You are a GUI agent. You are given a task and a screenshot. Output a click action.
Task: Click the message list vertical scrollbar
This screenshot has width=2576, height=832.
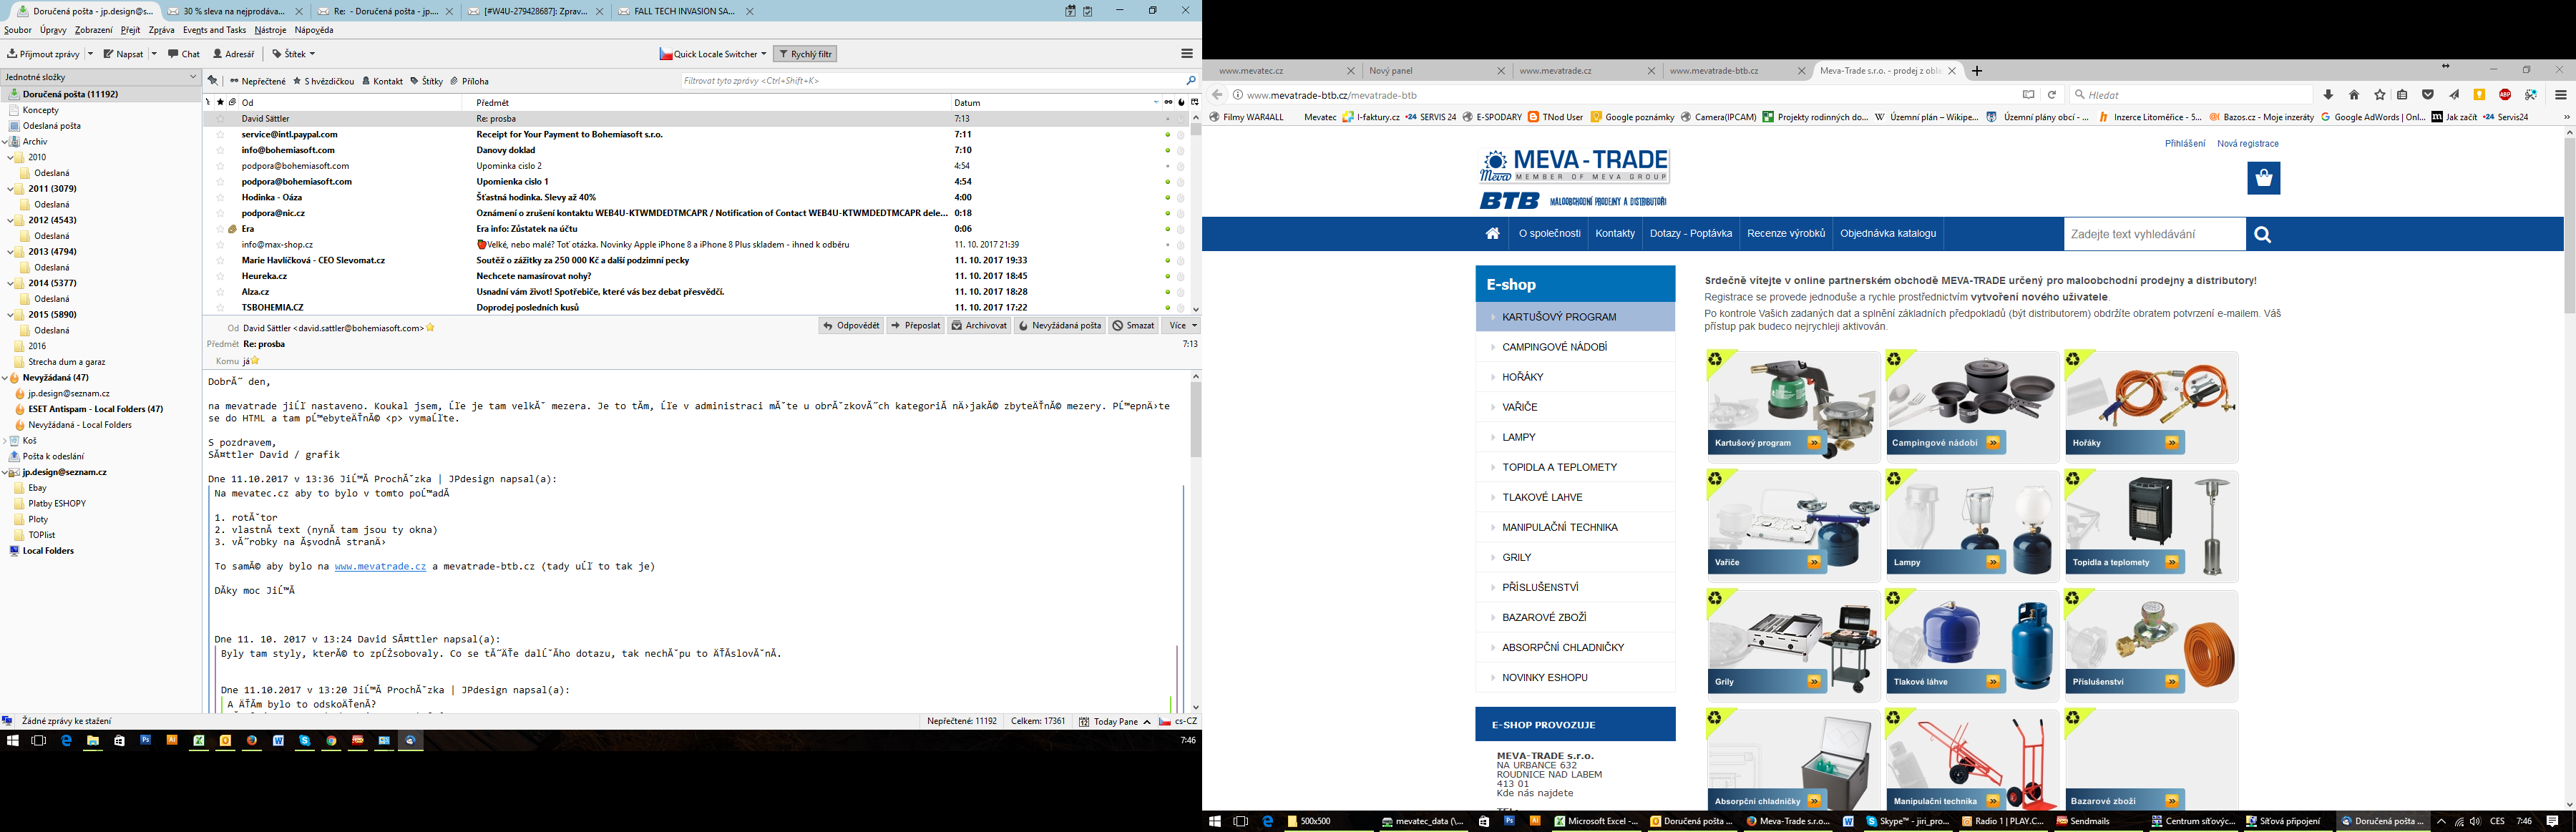(1195, 212)
